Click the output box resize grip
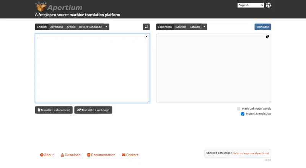 pyautogui.click(x=270, y=101)
